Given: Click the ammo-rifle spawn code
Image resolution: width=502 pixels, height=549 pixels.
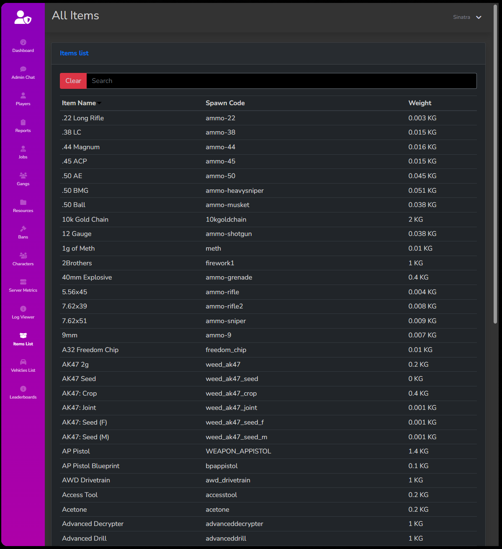Looking at the screenshot, I should 222,292.
